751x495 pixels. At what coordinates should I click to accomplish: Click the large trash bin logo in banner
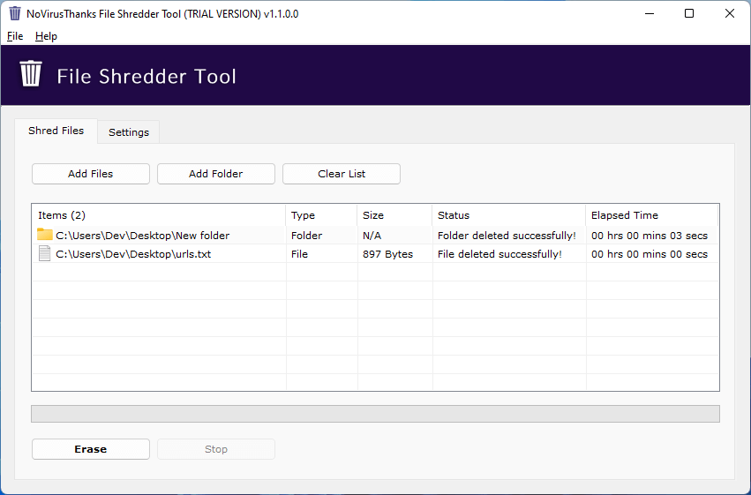coord(31,74)
